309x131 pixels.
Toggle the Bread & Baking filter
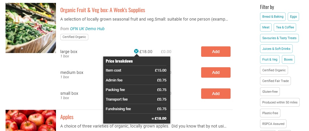click(273, 17)
